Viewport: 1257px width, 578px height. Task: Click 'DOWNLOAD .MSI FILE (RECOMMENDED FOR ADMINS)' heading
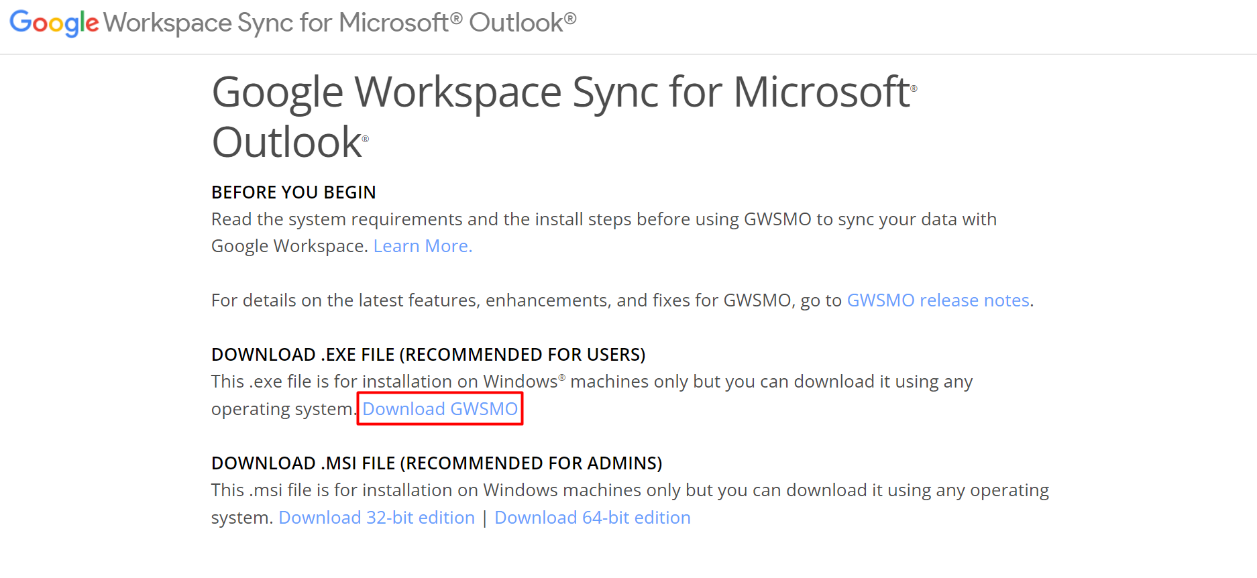pos(437,463)
